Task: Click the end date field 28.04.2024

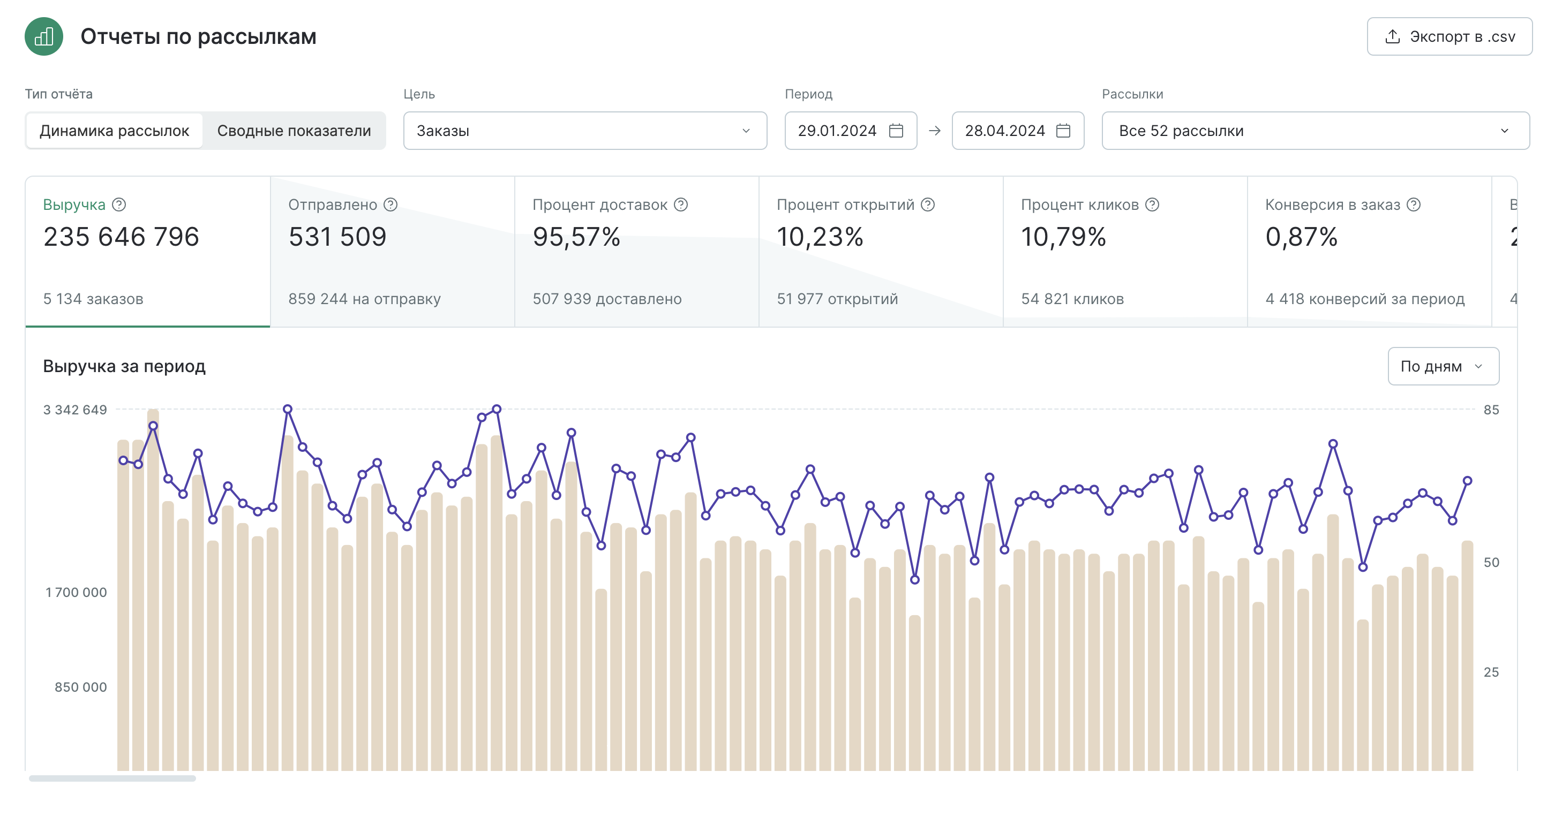Action: (x=1017, y=130)
